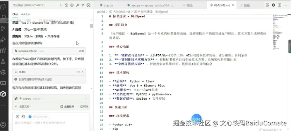Viewport: 291px width, 131px height.
Task: Click the edit pencil icon beside app.py
Action: point(16,99)
